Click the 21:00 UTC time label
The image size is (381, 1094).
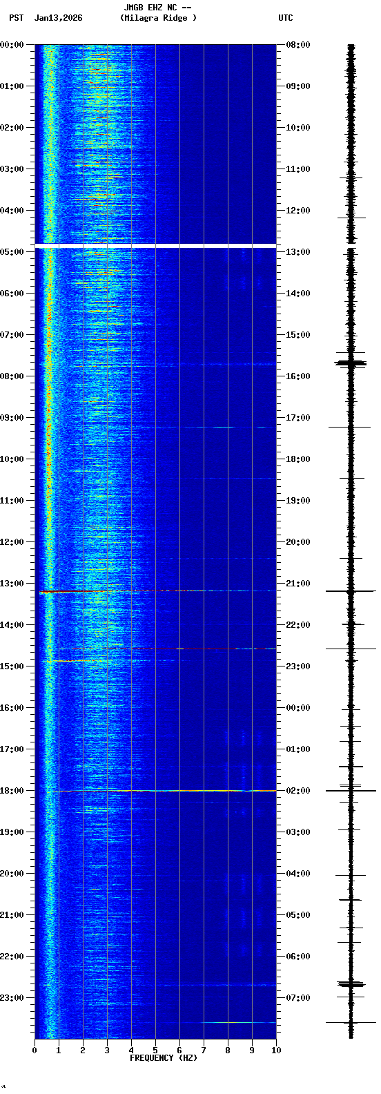298,584
